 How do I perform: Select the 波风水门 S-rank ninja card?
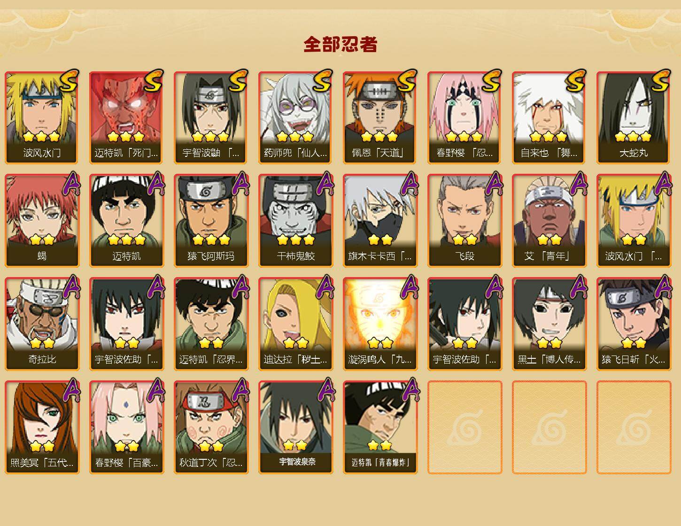click(42, 117)
